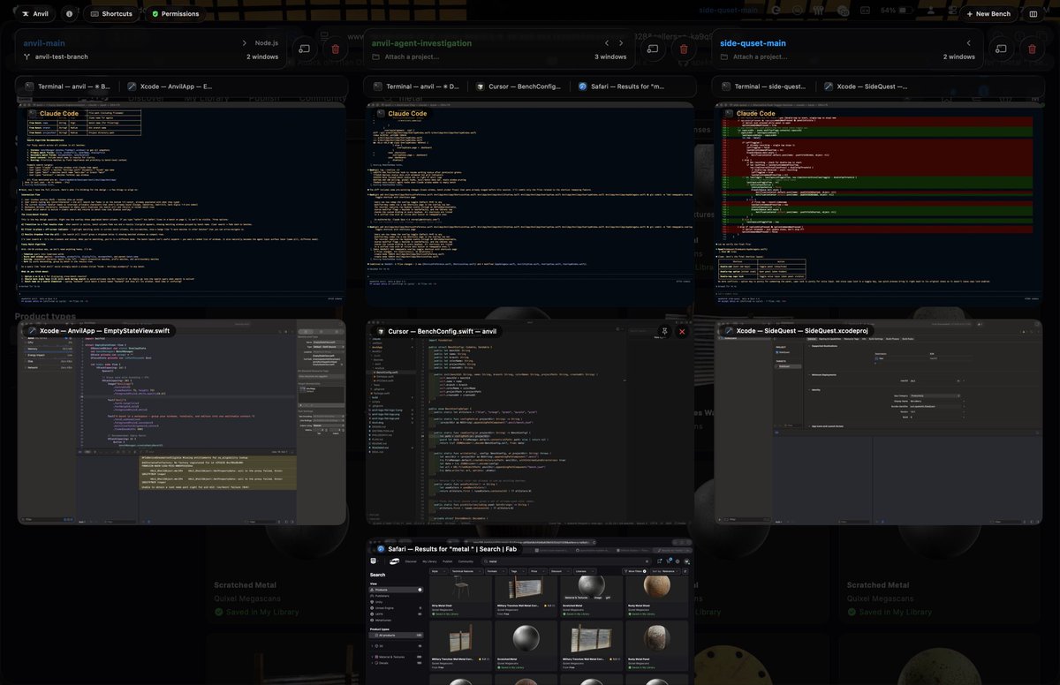Open the Permissions status button
Screen dimensions: 1060x685
click(x=175, y=14)
